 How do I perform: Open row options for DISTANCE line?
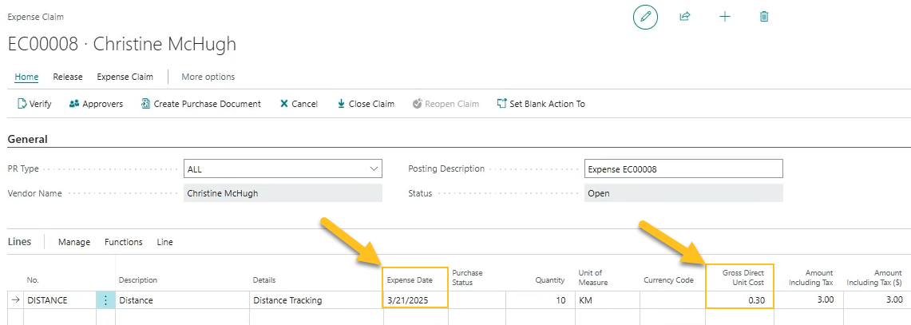click(x=105, y=300)
